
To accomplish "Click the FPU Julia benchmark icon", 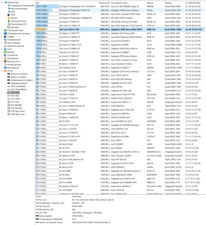I will tap(9, 102).
